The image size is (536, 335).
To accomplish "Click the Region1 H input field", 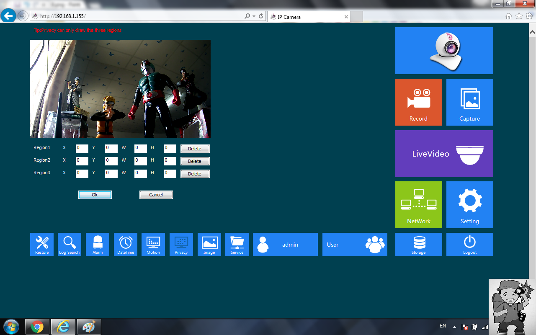I will 170,148.
